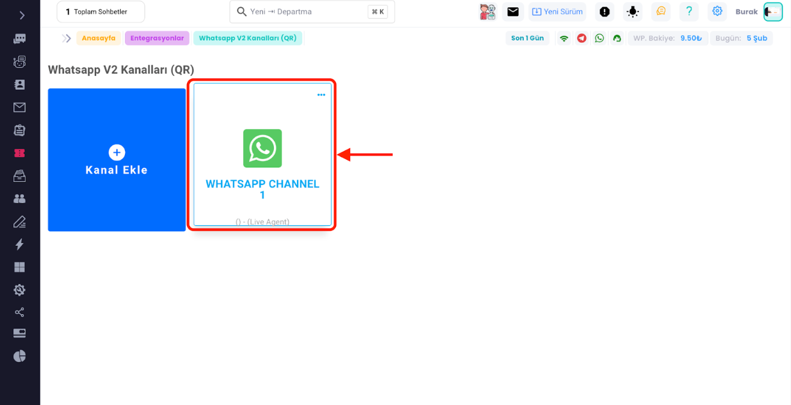Image resolution: width=791 pixels, height=405 pixels.
Task: Select the Whatsapp V2 Kanalları (QR) breadcrumb
Action: pyautogui.click(x=247, y=38)
